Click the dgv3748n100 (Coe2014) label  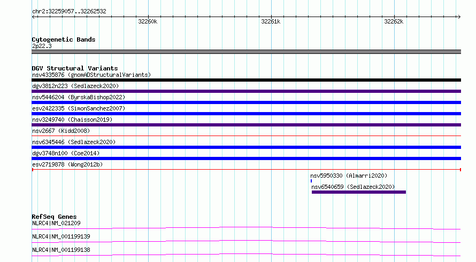(66, 153)
